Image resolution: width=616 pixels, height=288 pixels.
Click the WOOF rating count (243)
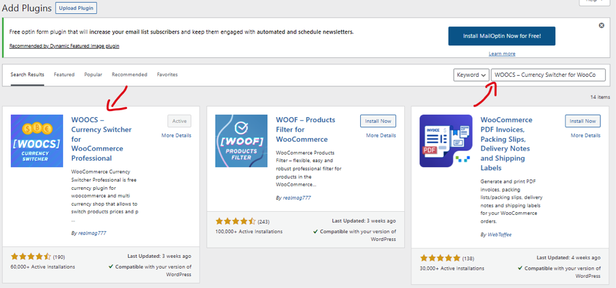pos(263,222)
